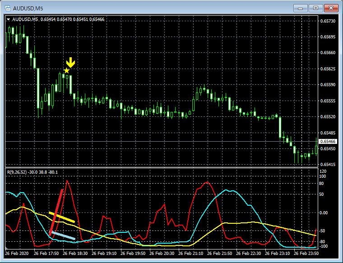Click indicator scale value 0.00
The height and width of the screenshot is (263, 343).
click(324, 213)
